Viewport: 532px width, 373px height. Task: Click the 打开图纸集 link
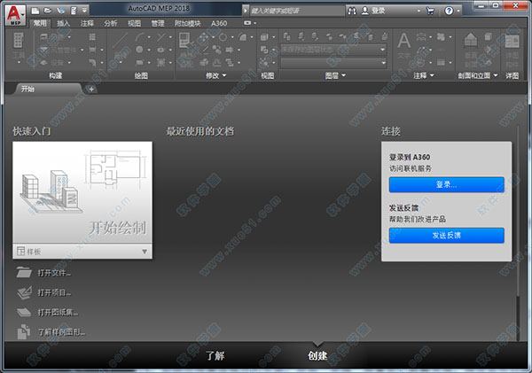pyautogui.click(x=58, y=312)
